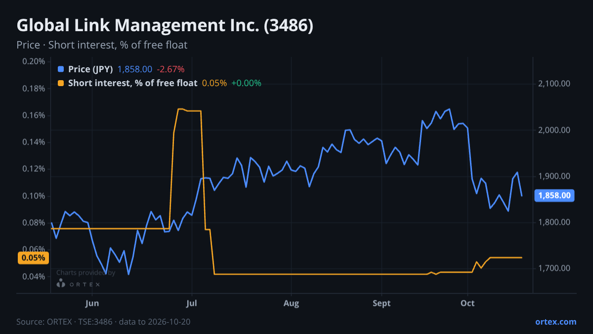Click the ORTEX logo icon
The width and height of the screenshot is (593, 334).
(61, 284)
